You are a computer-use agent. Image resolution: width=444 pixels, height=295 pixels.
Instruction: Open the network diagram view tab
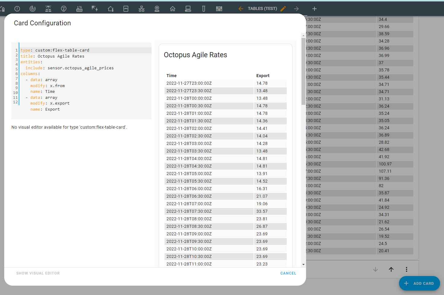[x=142, y=9]
